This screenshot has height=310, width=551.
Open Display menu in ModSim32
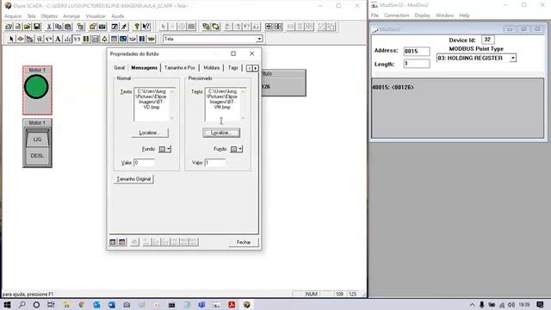tap(422, 15)
